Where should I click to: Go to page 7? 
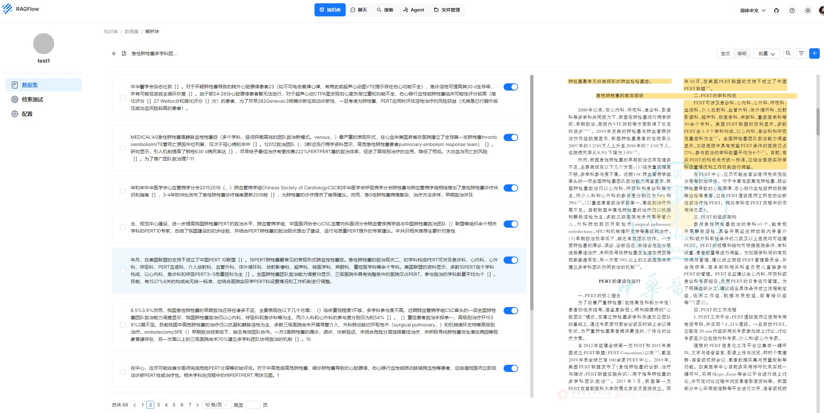coord(190,405)
